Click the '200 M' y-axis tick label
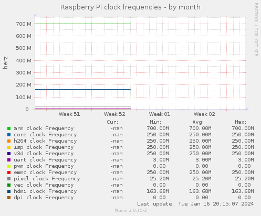261x216 pixels. (x=24, y=85)
